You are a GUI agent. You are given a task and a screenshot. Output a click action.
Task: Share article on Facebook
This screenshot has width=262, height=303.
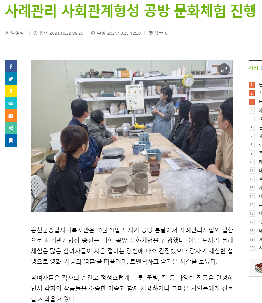click(x=11, y=66)
